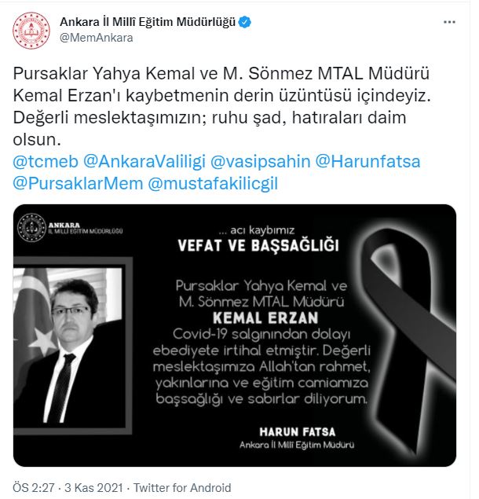Go to the @Harunfatsa profile mention
Viewport: 479px width, 499px height.
tap(368, 161)
